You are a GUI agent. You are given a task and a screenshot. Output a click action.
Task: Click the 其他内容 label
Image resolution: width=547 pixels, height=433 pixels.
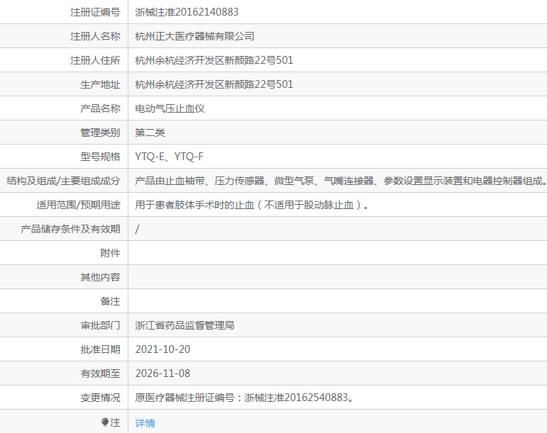[100, 277]
